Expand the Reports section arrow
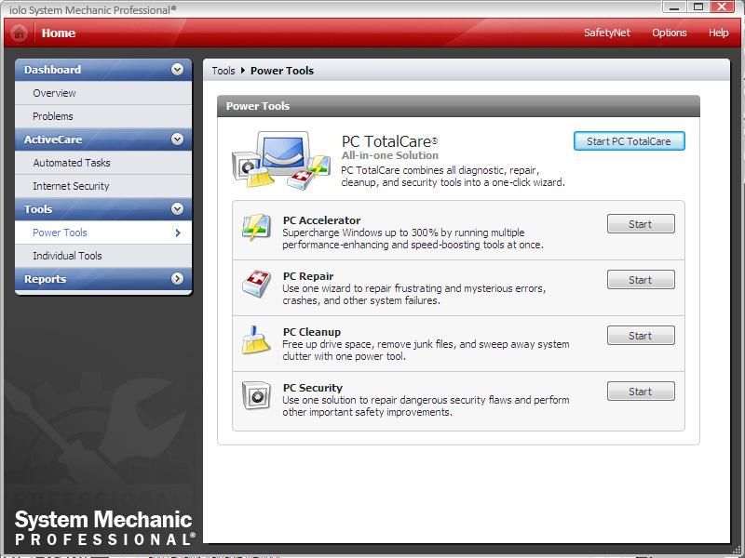 (177, 279)
